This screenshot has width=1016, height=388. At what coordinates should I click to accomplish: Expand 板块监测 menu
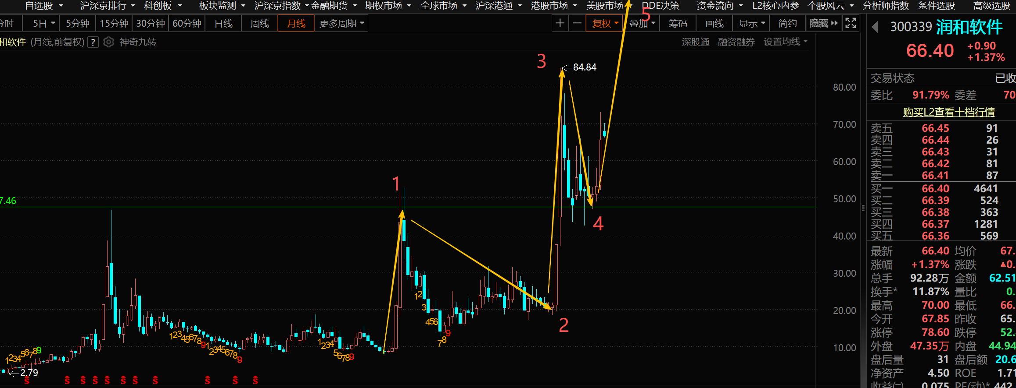pyautogui.click(x=222, y=6)
